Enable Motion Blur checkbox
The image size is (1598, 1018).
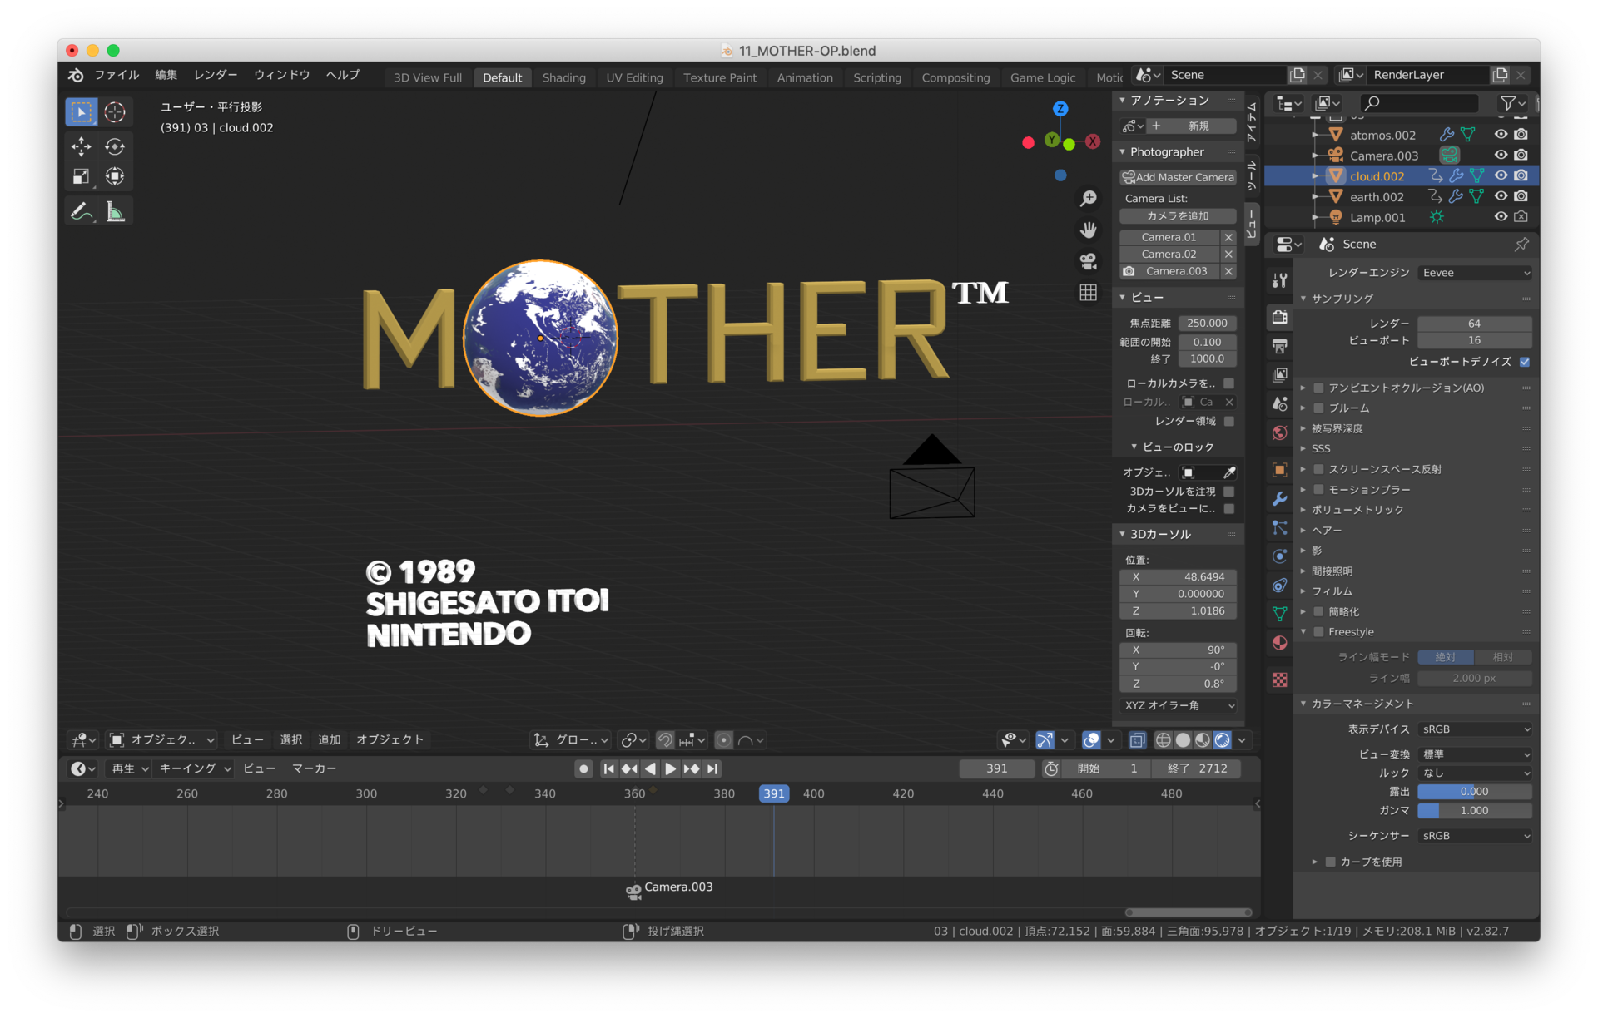[x=1318, y=490]
